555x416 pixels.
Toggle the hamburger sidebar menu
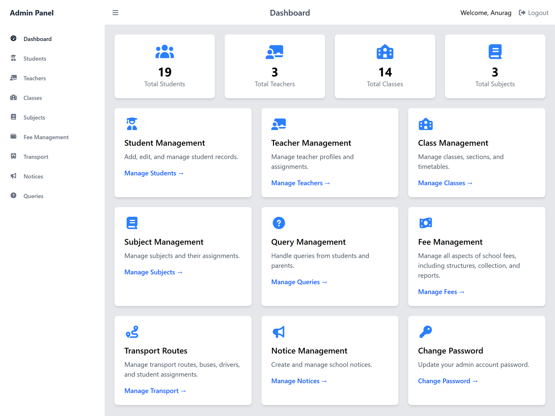[115, 13]
